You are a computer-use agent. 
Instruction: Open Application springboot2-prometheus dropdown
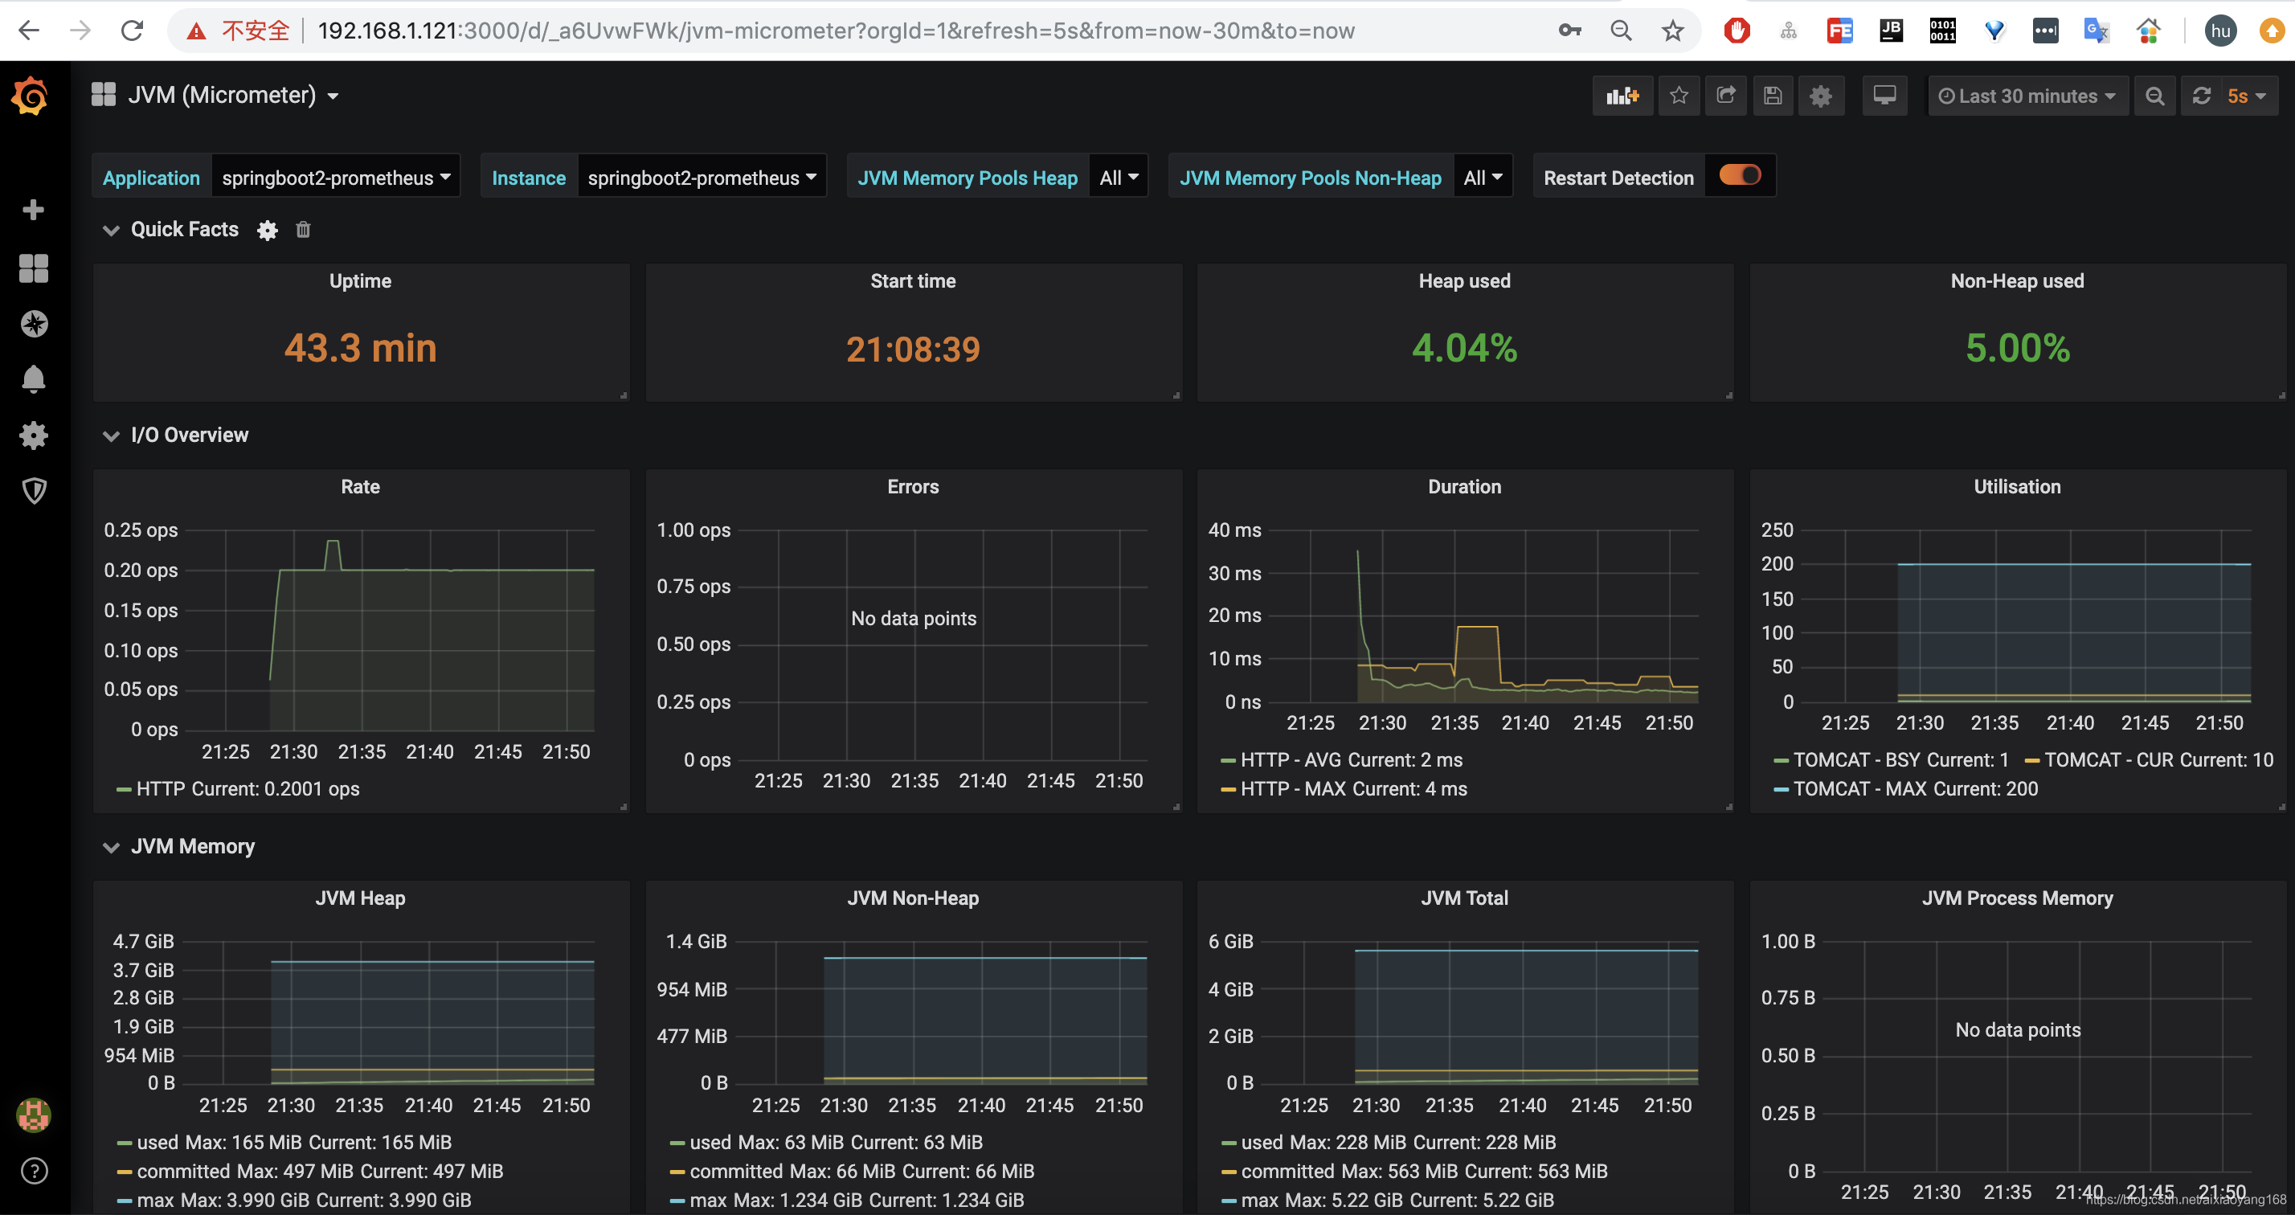coord(335,178)
